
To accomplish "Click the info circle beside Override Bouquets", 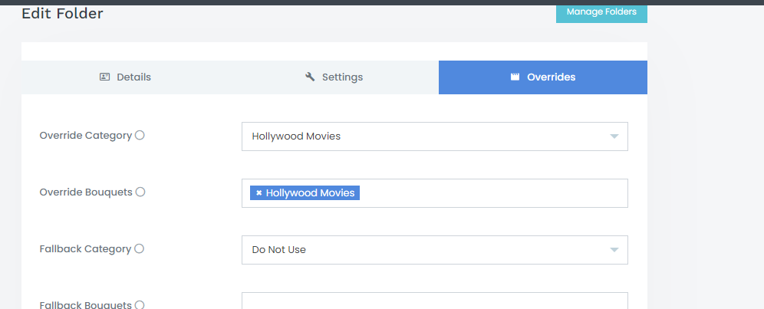I will point(140,192).
